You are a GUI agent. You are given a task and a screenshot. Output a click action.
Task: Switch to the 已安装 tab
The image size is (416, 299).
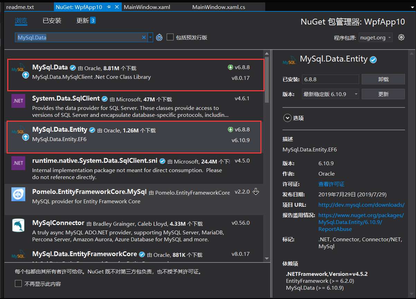coord(52,21)
